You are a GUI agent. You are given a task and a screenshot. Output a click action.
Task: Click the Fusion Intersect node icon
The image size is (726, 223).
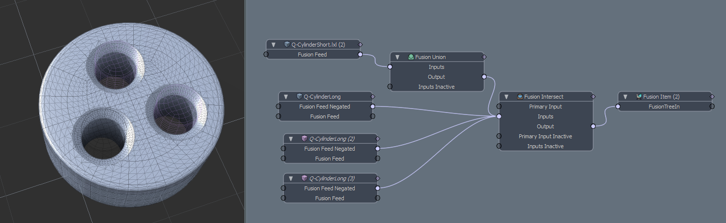(520, 97)
